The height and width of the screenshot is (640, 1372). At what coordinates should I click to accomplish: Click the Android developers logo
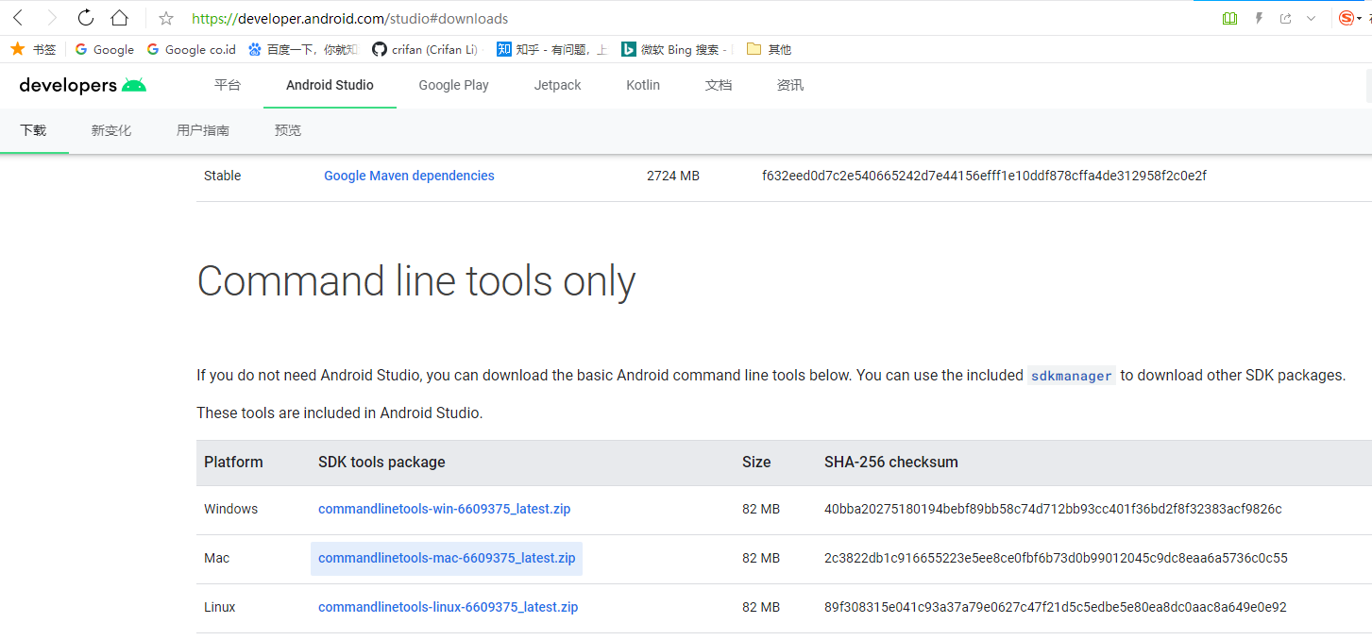pyautogui.click(x=83, y=85)
